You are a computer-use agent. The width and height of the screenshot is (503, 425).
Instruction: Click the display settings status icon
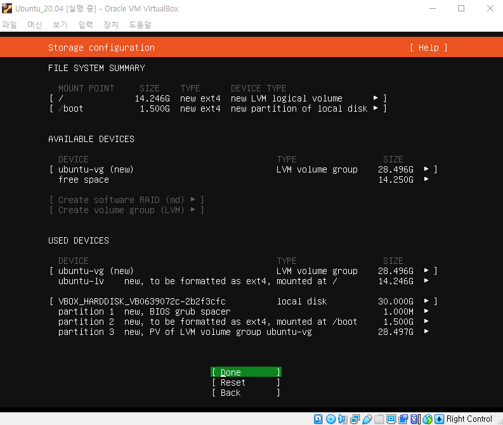click(391, 419)
